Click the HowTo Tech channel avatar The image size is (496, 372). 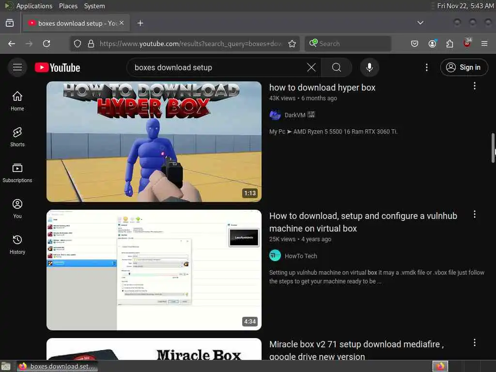pos(275,256)
